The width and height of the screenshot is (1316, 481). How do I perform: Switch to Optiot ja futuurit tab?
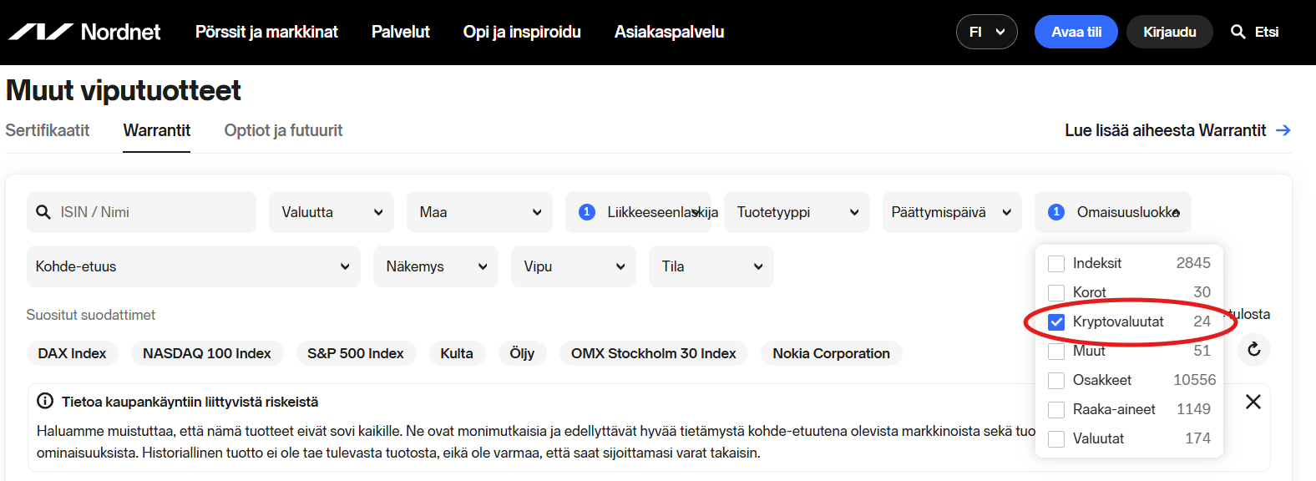[283, 130]
